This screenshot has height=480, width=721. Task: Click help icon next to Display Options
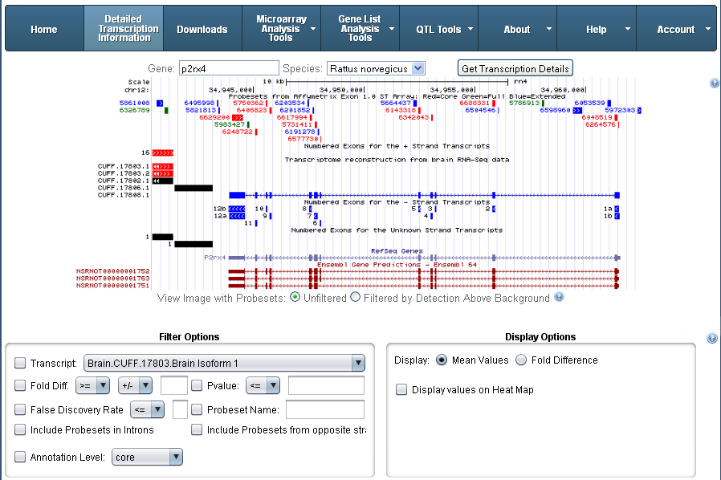point(712,338)
